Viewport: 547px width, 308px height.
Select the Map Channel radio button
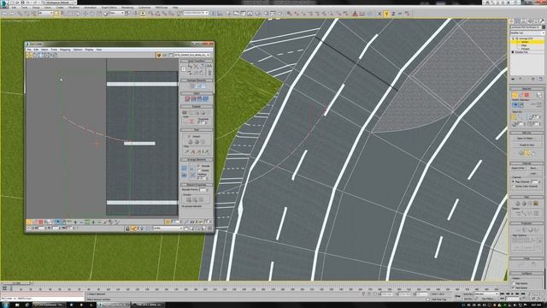513,181
